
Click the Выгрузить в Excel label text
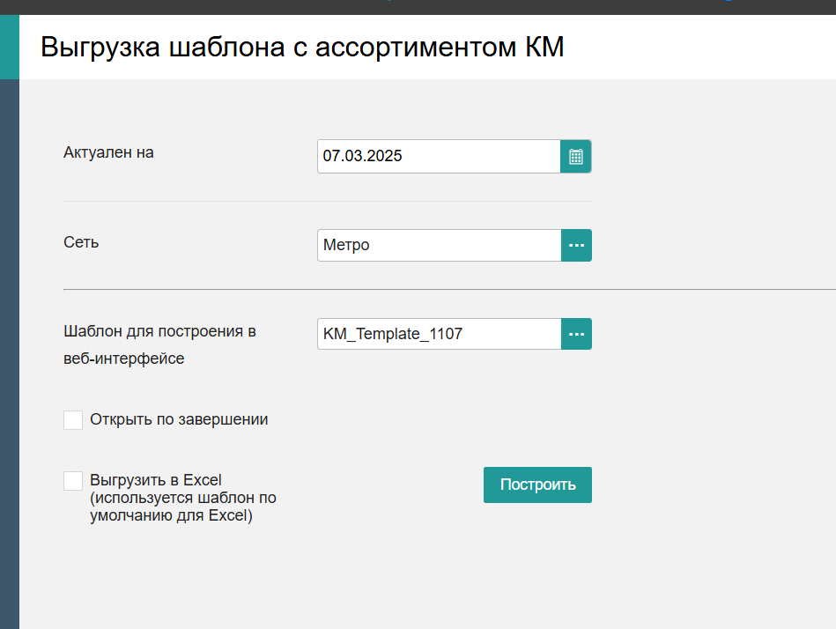point(156,480)
